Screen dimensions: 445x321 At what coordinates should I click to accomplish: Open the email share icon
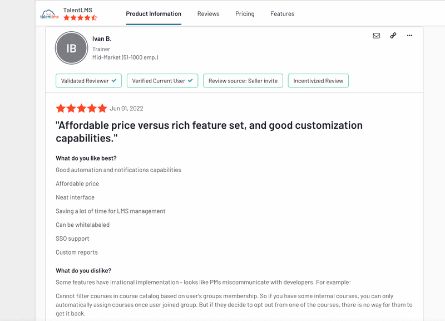tap(376, 35)
